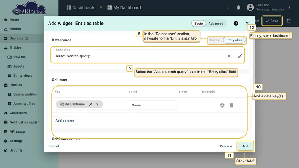Select Entity alias datasource tab

[234, 40]
